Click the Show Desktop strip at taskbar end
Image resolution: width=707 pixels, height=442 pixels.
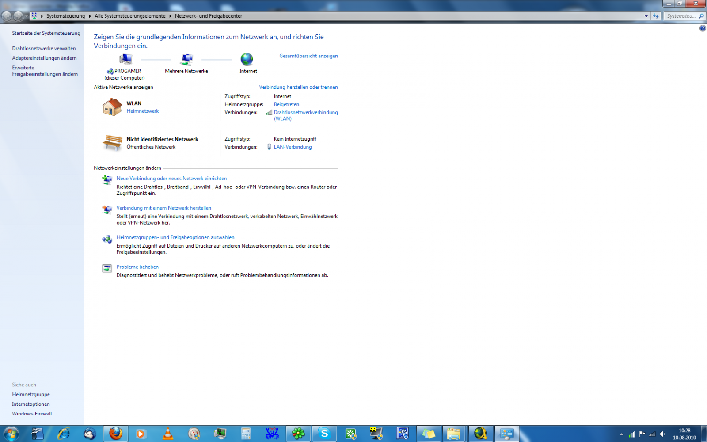(704, 434)
